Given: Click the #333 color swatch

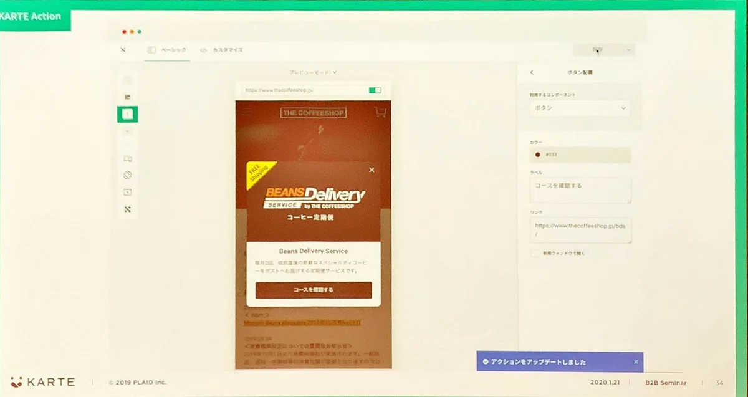Looking at the screenshot, I should coord(537,155).
